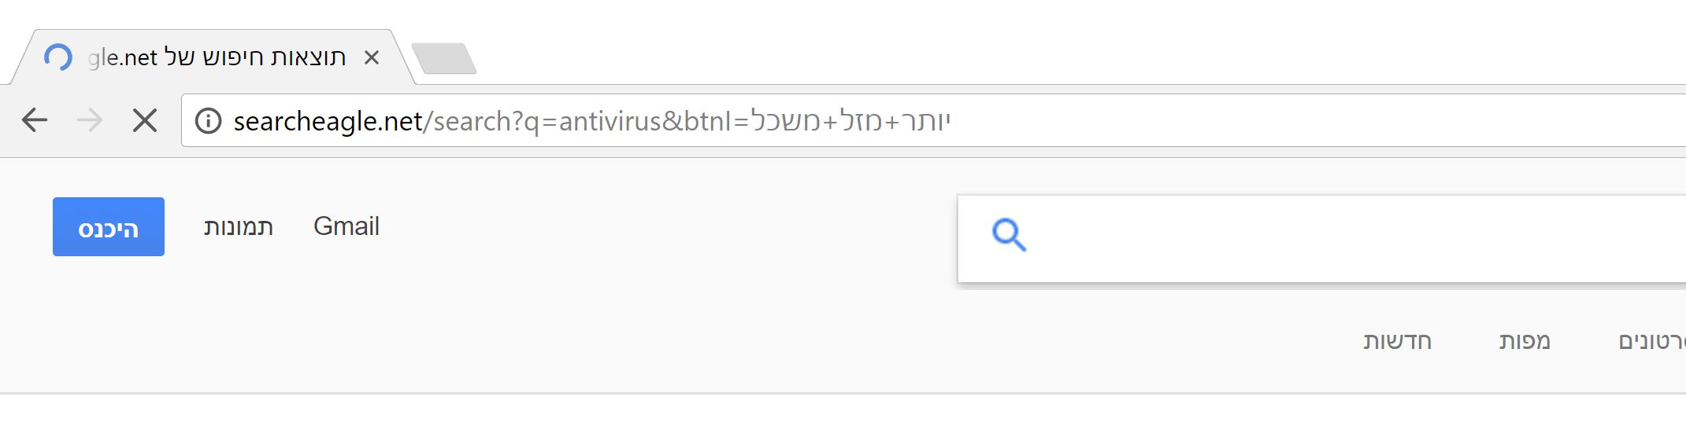Image resolution: width=1686 pixels, height=448 pixels.
Task: Close the searcheagle.net results tab
Action: coord(372,57)
